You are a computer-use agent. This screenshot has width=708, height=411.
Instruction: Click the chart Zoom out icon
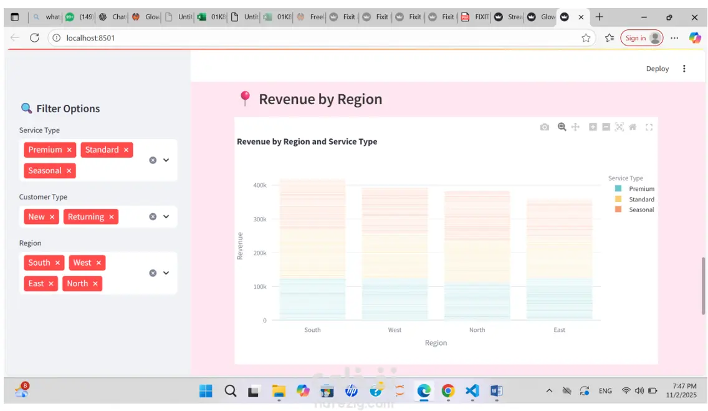606,127
